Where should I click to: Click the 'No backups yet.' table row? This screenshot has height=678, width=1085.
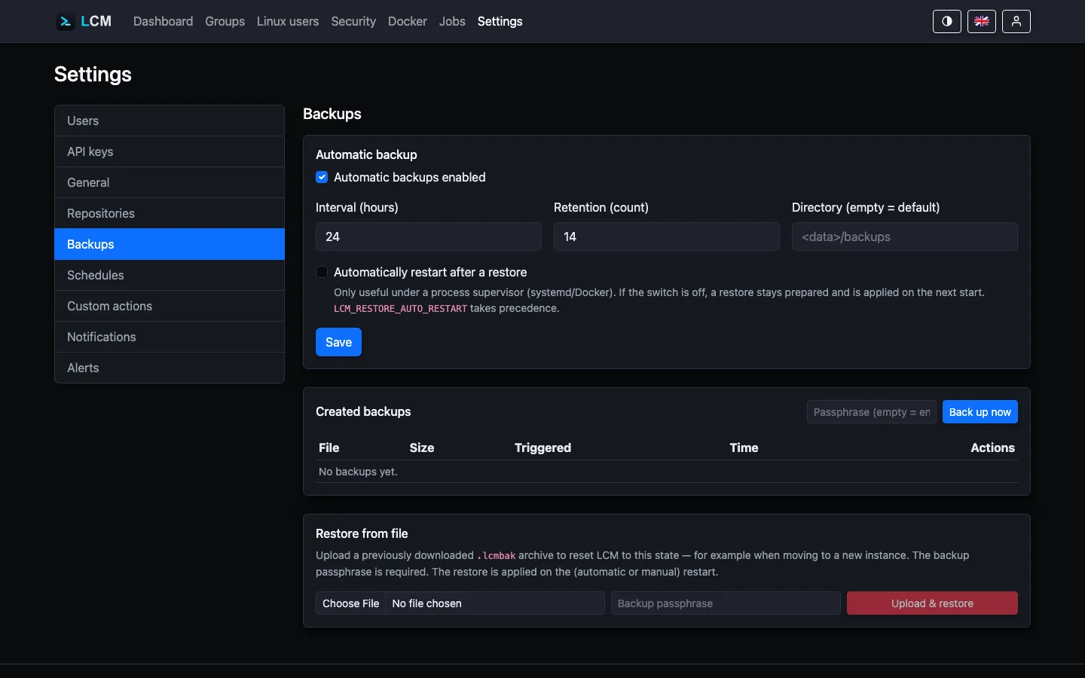point(667,472)
